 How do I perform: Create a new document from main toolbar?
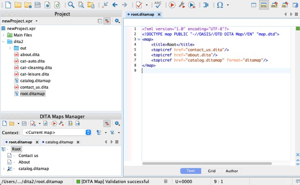8,5
